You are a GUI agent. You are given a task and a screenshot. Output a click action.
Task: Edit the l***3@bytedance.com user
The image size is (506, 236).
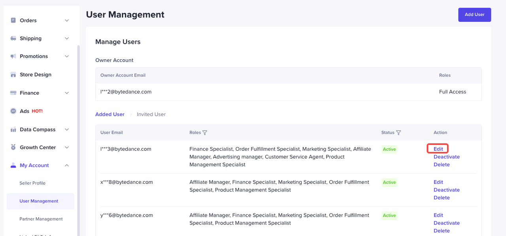coord(438,149)
